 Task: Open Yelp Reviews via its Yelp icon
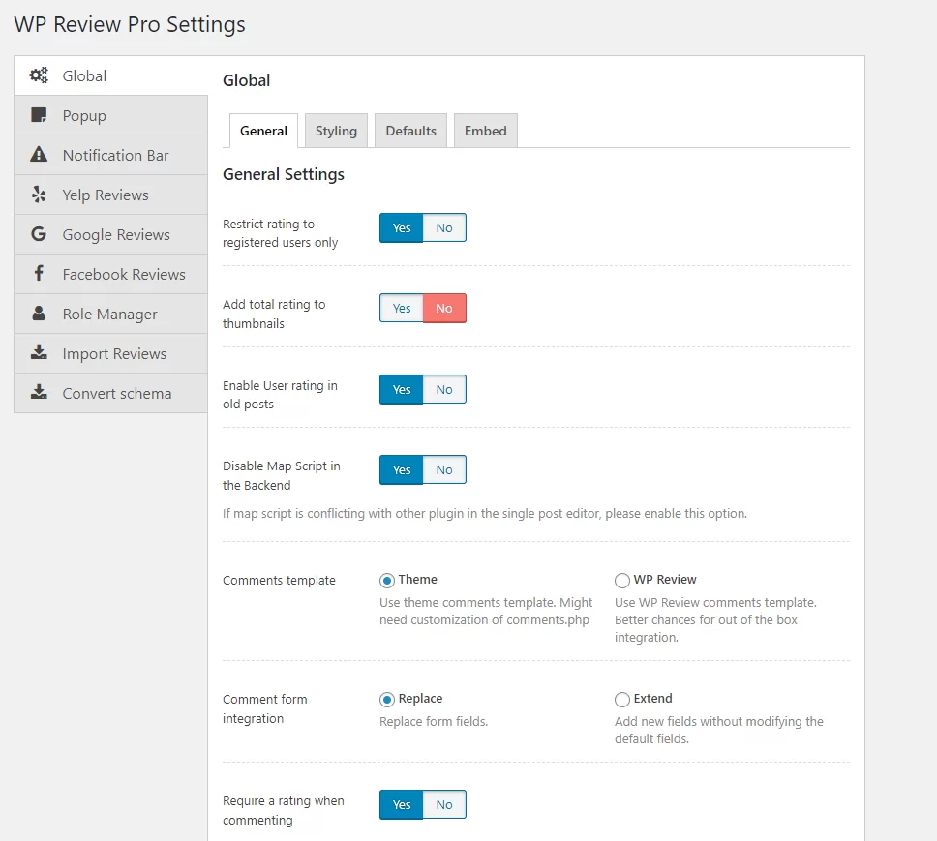40,195
